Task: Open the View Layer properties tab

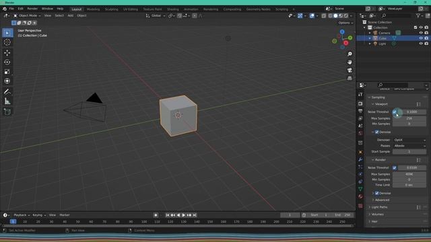Action: 360,118
